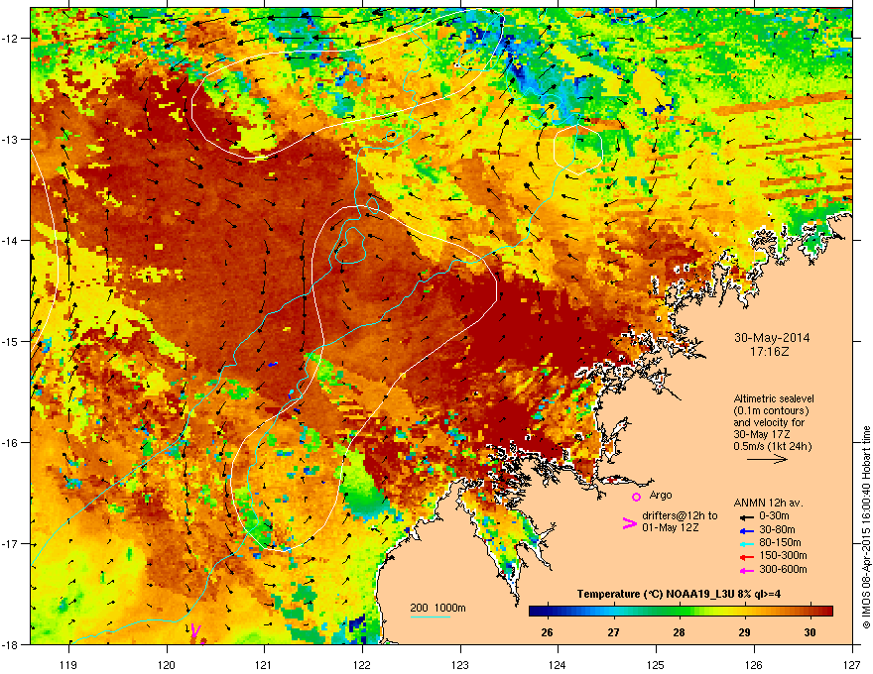The image size is (873, 674).
Task: Click the blue mooring arrow on the map
Action: tap(273, 364)
